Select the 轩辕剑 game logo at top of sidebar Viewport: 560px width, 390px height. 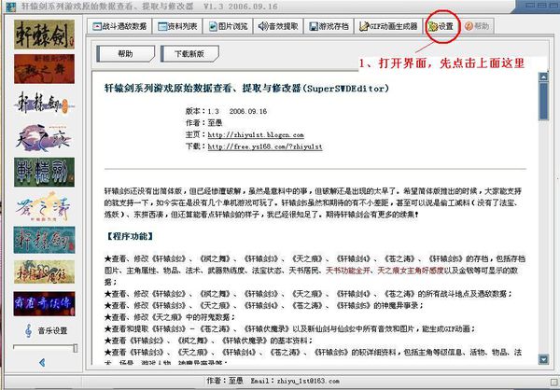[44, 35]
